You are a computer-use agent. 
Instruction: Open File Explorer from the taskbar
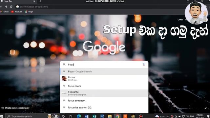pos(110,116)
